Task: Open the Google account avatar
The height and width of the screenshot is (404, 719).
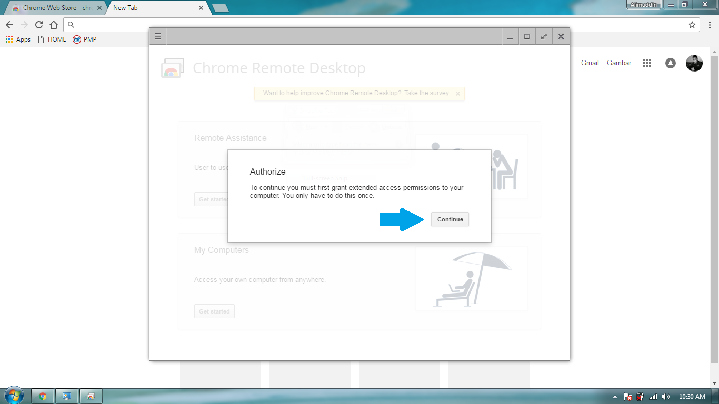Action: pos(694,63)
